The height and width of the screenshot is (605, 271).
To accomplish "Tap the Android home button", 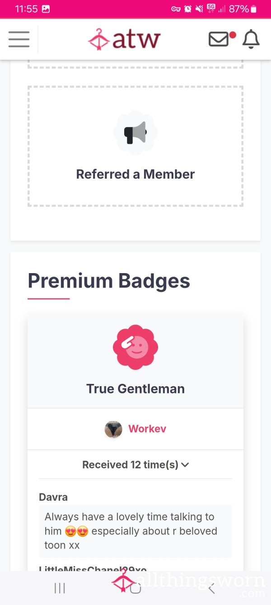I will 135,588.
